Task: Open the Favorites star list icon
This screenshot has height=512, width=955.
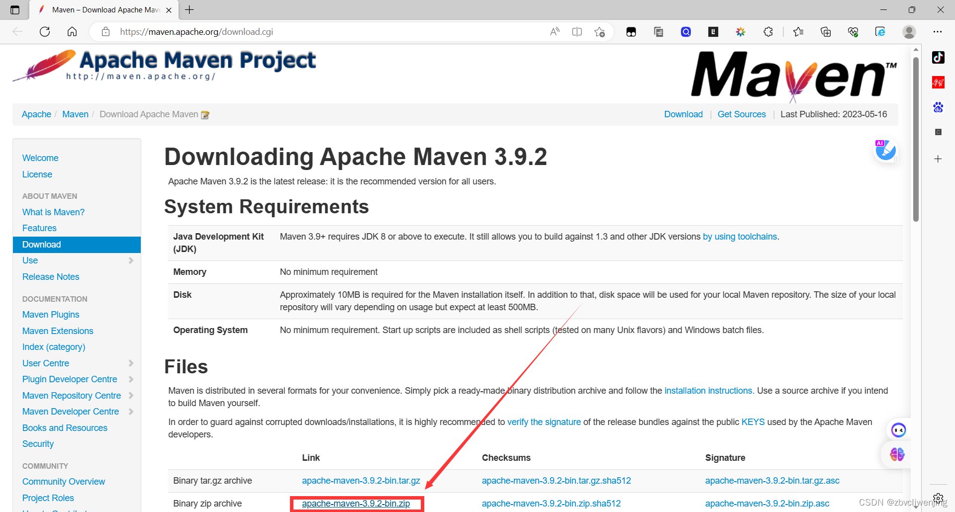Action: 798,31
